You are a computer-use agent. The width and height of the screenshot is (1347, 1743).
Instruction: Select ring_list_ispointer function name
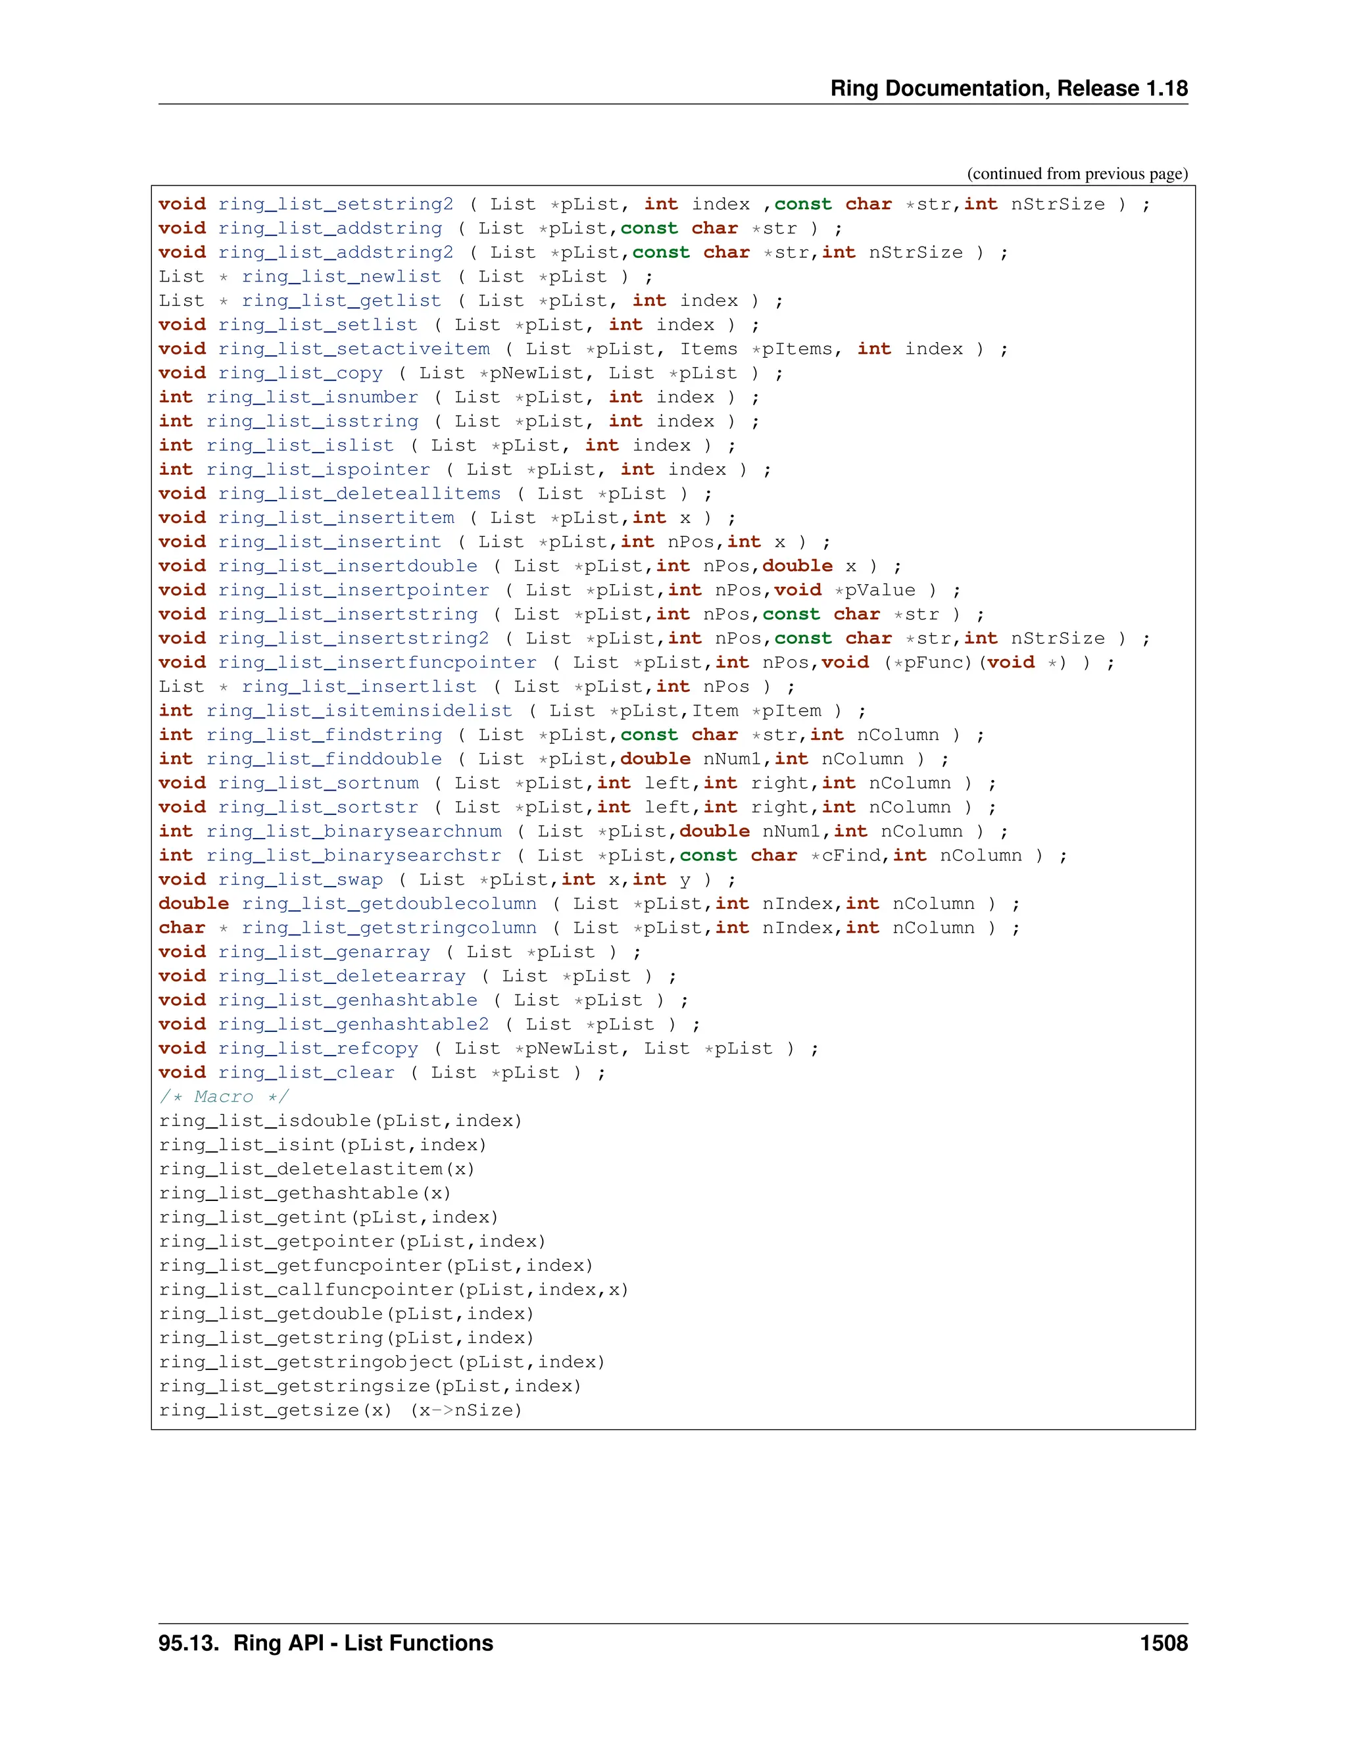click(x=318, y=470)
